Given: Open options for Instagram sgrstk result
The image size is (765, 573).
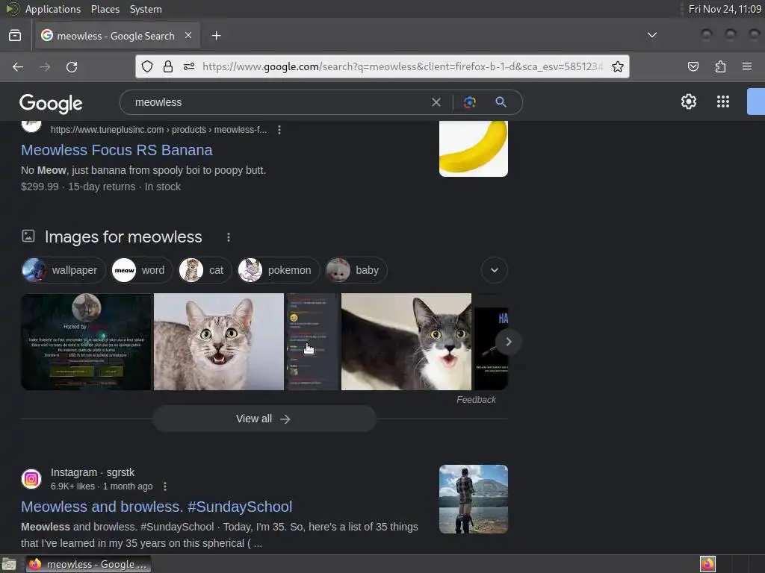Looking at the screenshot, I should pyautogui.click(x=165, y=486).
